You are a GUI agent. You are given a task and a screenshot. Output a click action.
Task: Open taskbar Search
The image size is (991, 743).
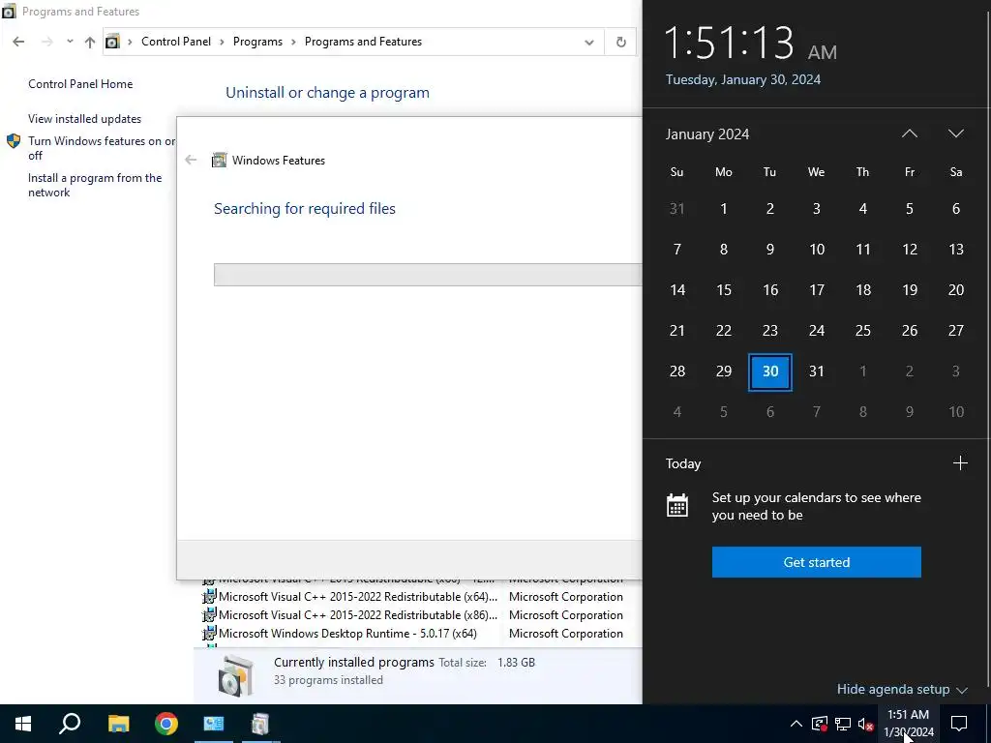pyautogui.click(x=70, y=724)
